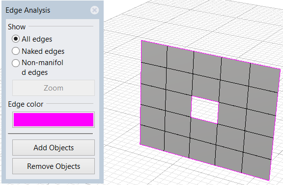
Task: Select the Non-manifold edges radio button
Action: (x=16, y=63)
